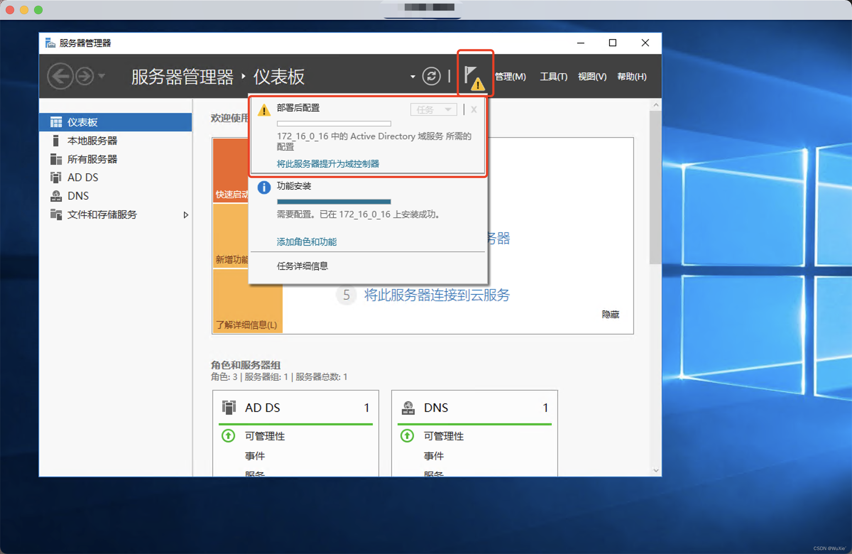The height and width of the screenshot is (554, 852).
Task: Open the 帮助(H) menu
Action: tap(632, 77)
